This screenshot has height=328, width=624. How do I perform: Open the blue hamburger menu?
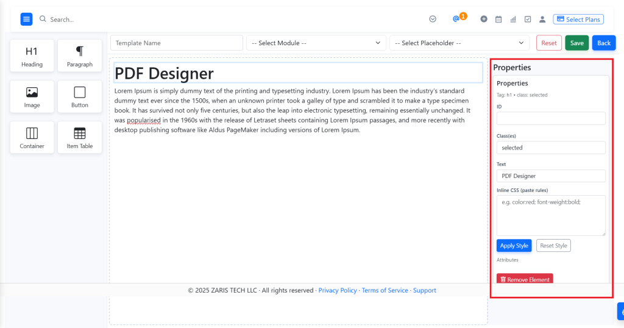click(x=26, y=19)
